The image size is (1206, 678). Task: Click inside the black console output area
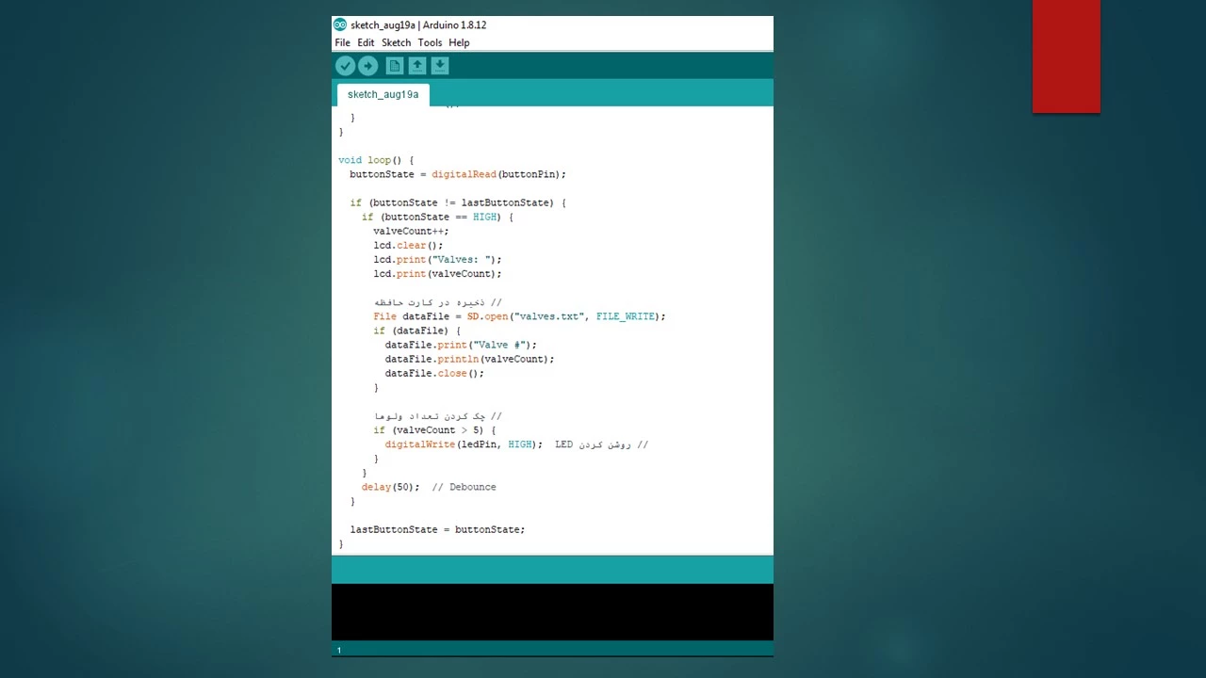[x=552, y=612]
